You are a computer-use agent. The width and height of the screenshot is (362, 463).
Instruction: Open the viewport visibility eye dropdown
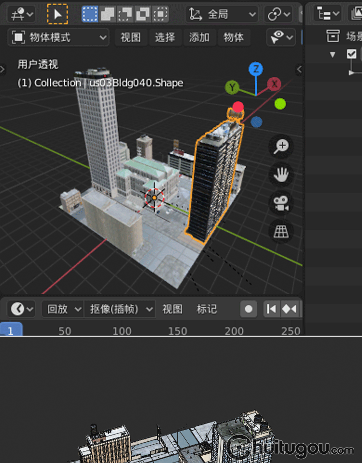click(281, 37)
